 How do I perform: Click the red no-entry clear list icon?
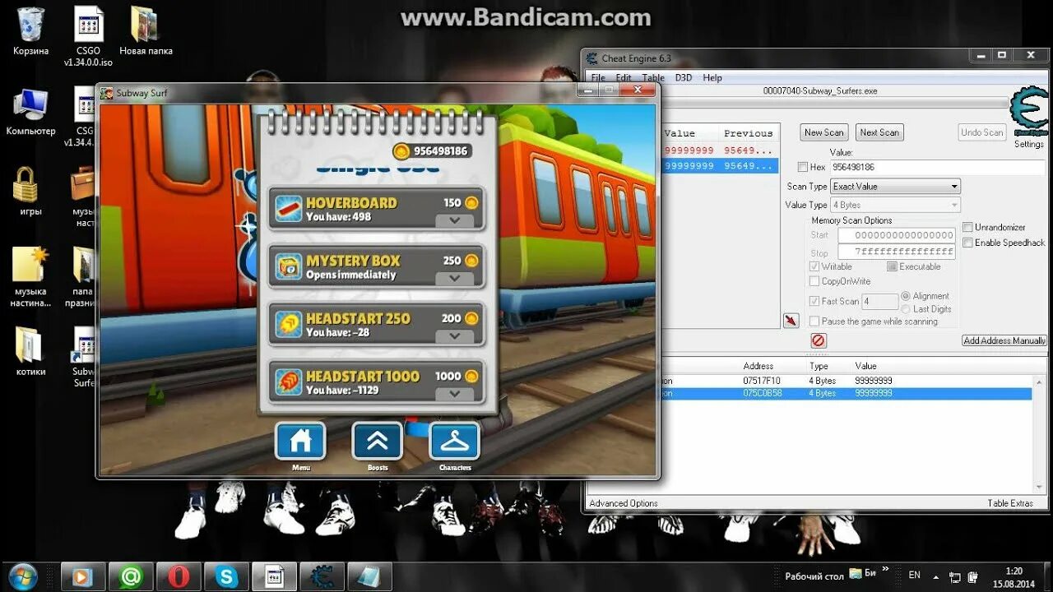(818, 340)
